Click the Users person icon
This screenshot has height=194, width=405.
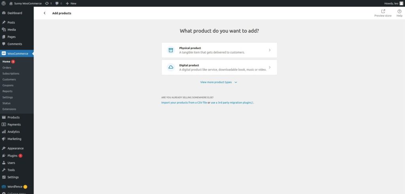click(4, 163)
